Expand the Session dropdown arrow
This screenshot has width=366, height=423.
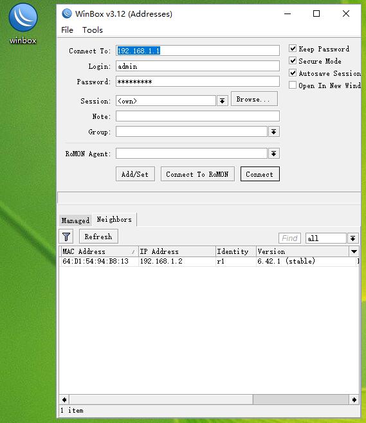222,101
